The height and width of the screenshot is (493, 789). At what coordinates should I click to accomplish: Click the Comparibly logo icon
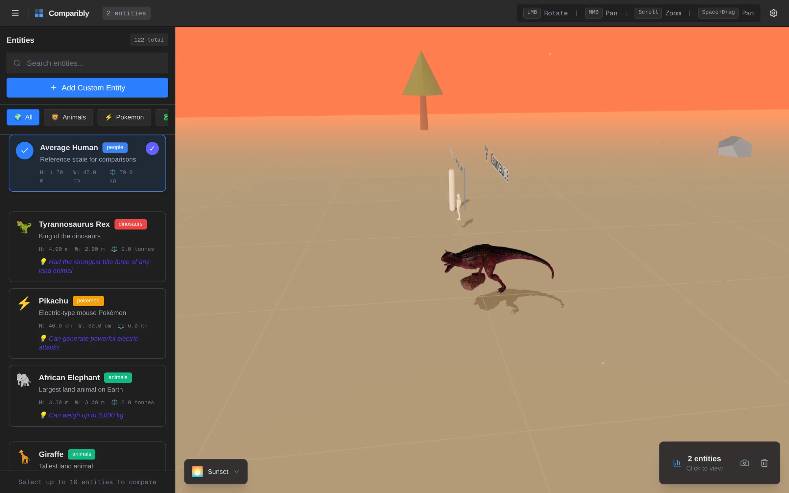point(39,13)
